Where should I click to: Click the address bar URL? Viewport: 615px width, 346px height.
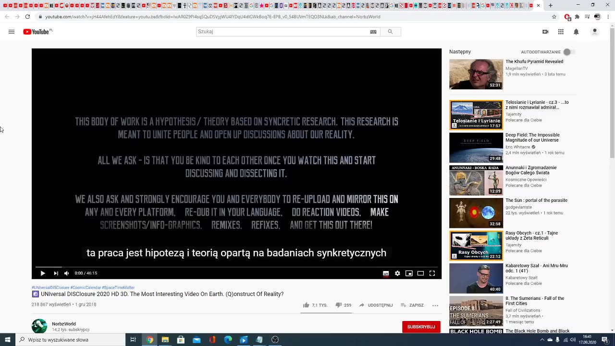pyautogui.click(x=213, y=16)
